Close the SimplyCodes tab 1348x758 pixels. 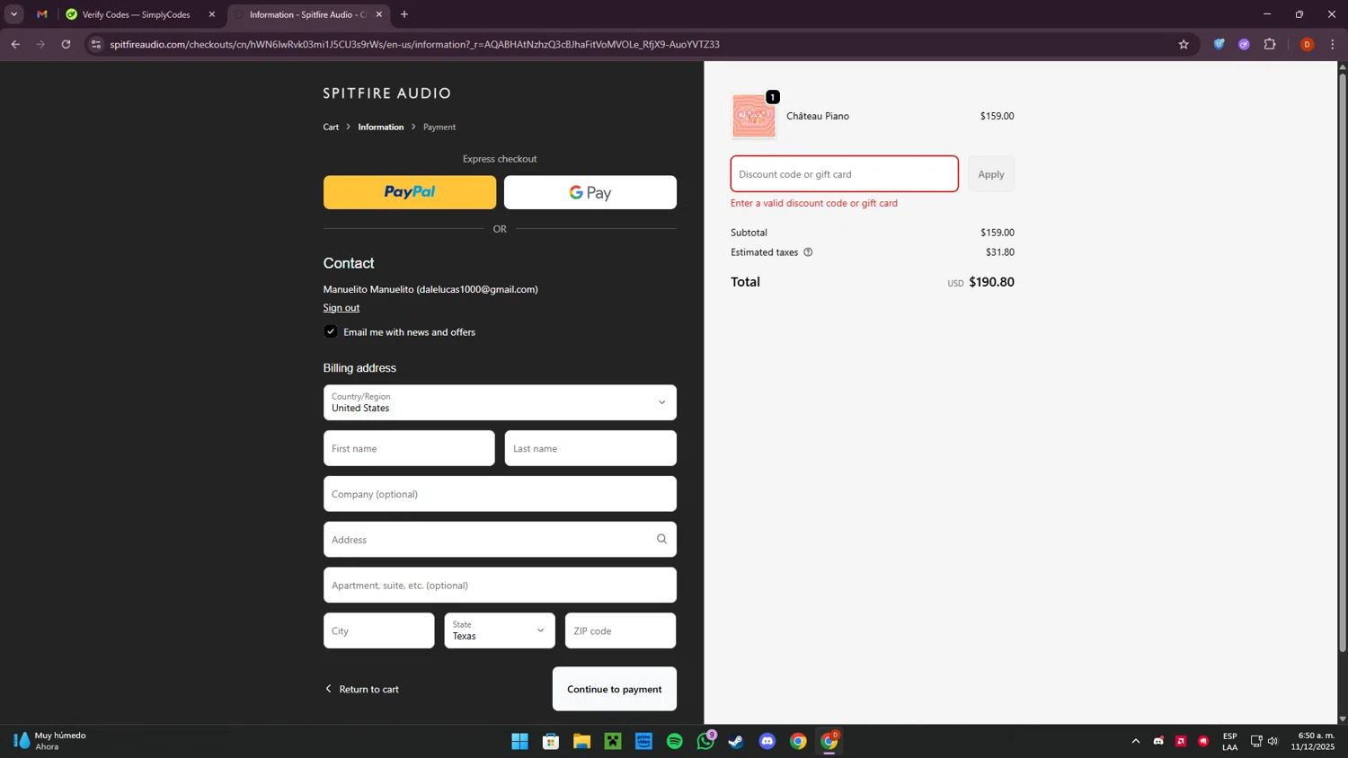212,14
